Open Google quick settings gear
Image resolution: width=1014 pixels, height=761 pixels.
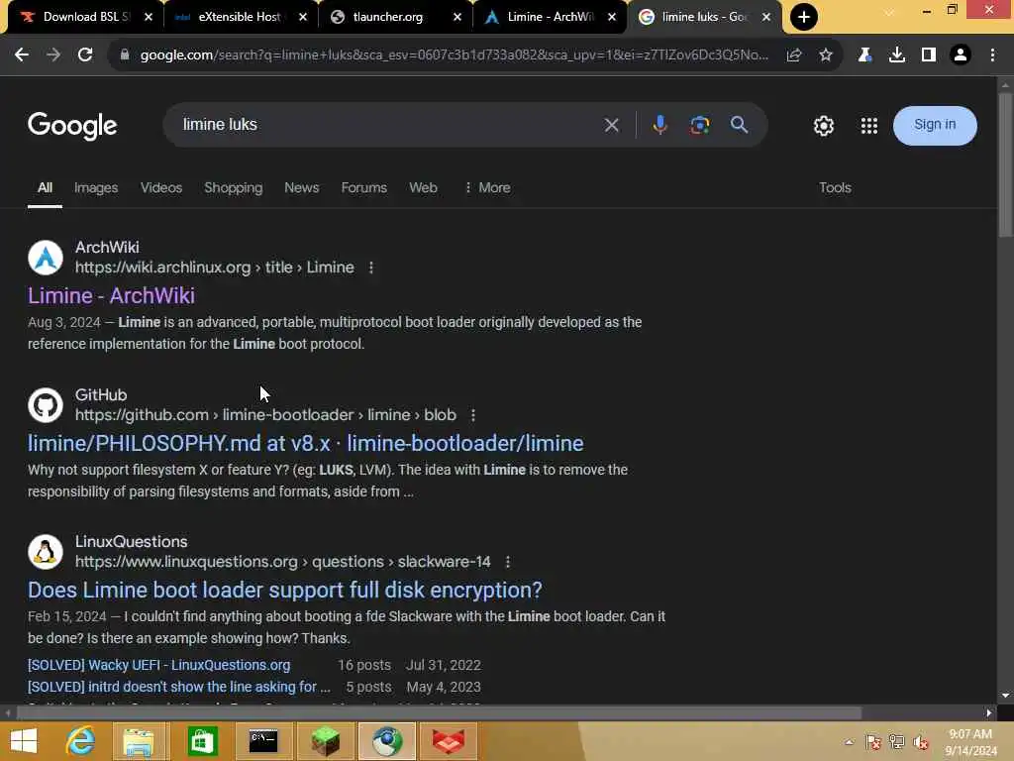click(823, 126)
